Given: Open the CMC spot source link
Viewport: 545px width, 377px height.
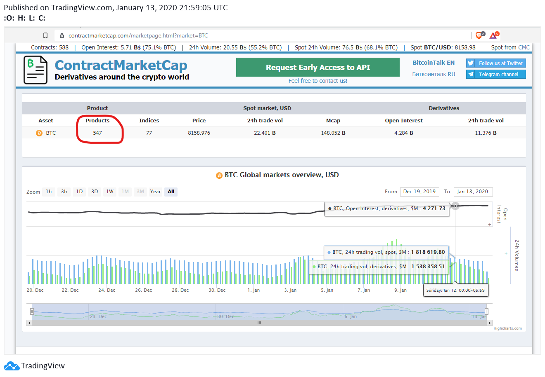Looking at the screenshot, I should coord(524,47).
